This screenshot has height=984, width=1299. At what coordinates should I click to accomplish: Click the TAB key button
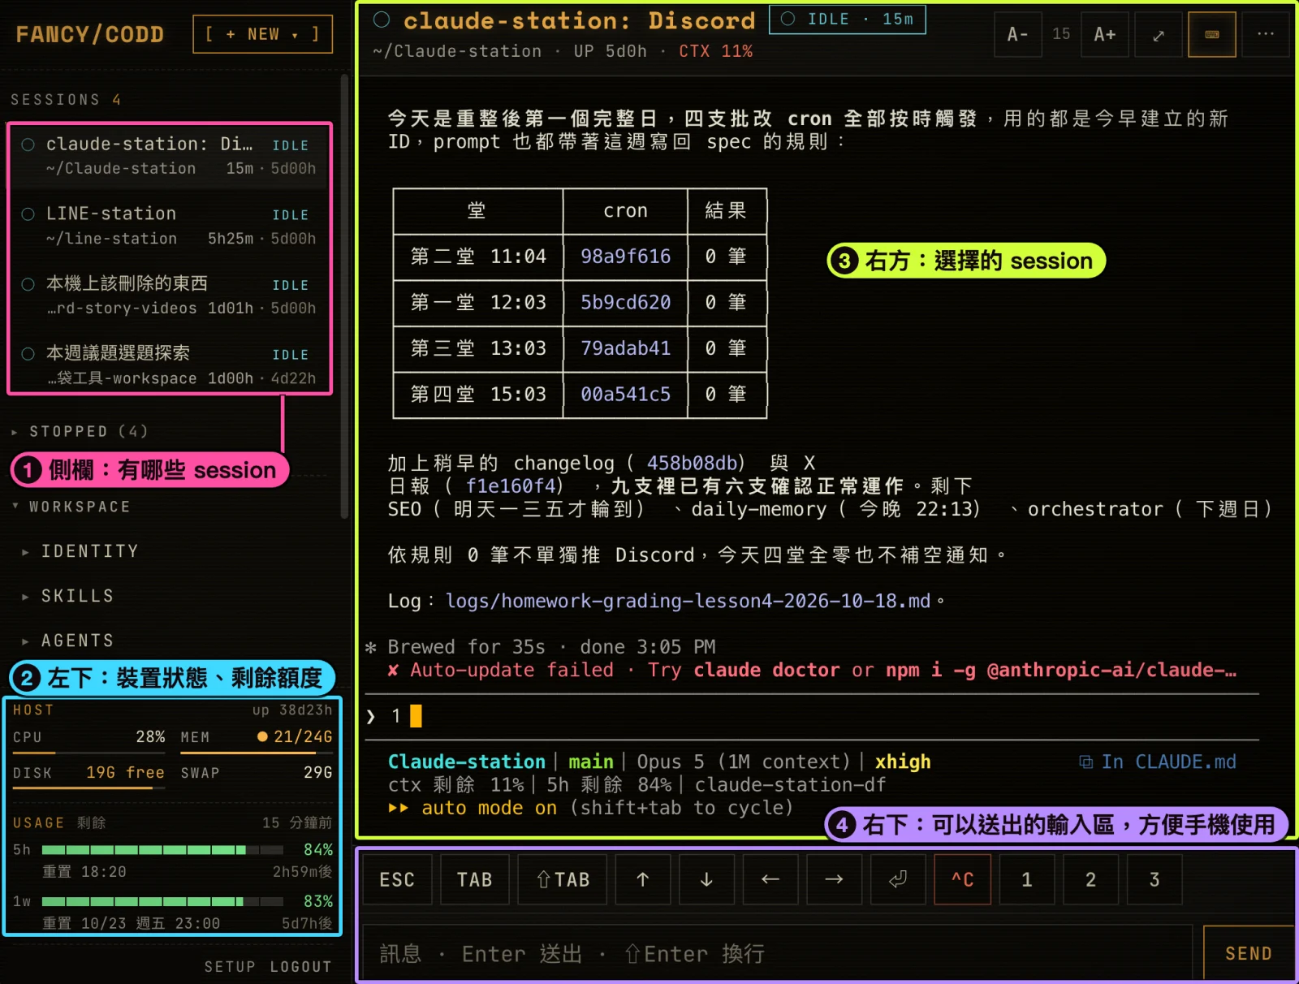[475, 879]
